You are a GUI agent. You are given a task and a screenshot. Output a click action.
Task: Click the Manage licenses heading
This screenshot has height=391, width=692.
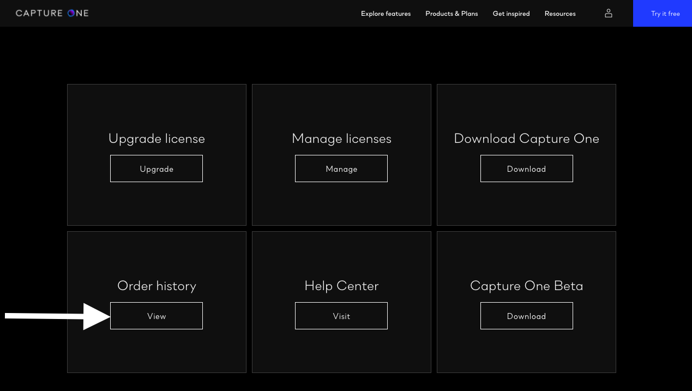341,139
